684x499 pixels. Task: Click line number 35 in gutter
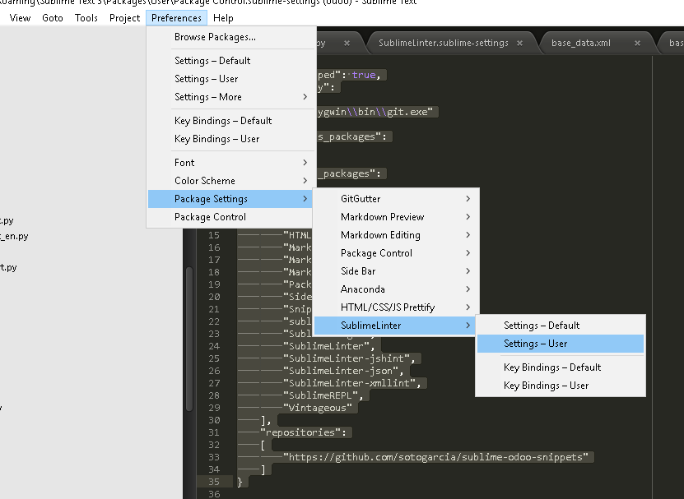[214, 482]
